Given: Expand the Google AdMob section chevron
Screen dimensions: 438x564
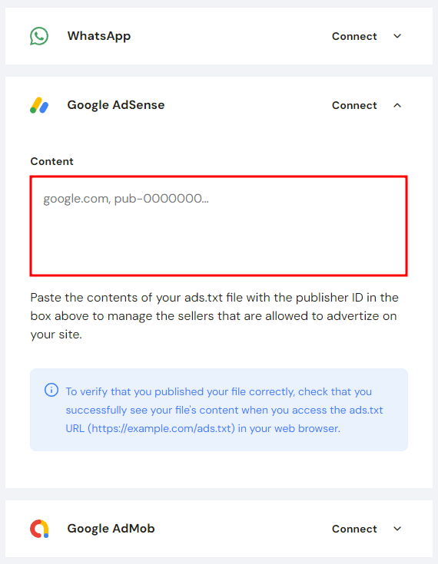Looking at the screenshot, I should [397, 529].
